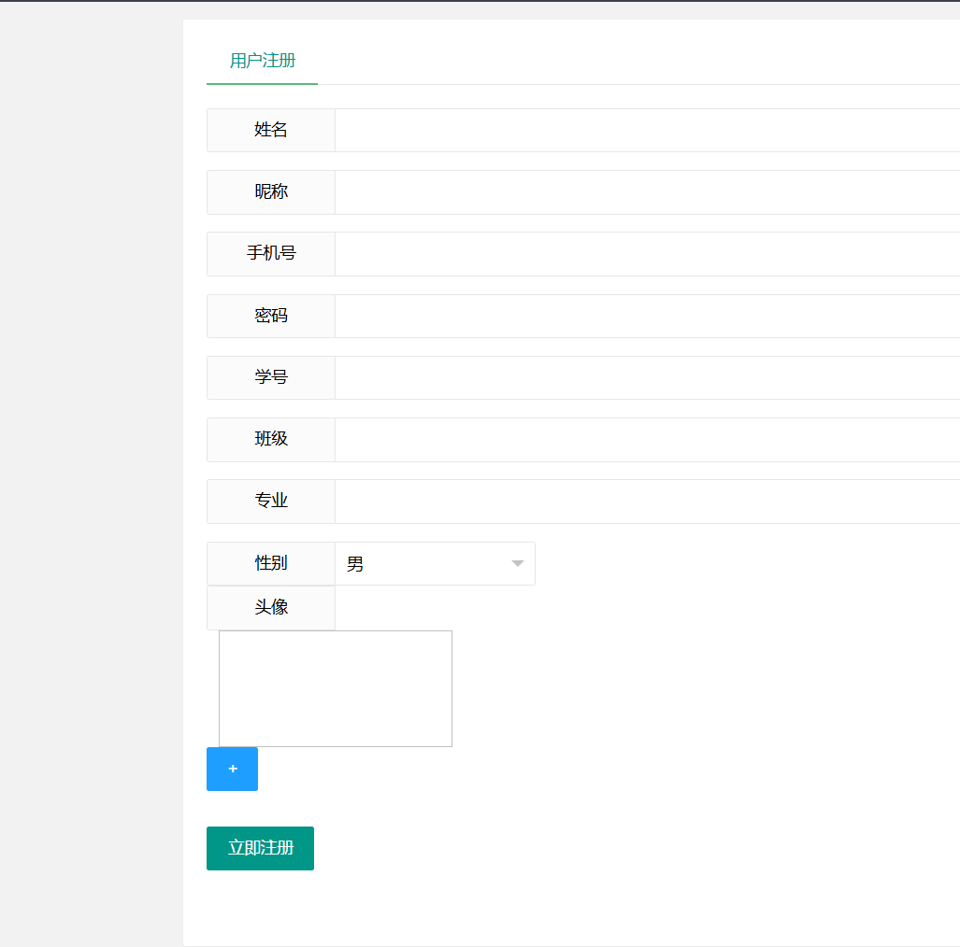Image resolution: width=960 pixels, height=947 pixels.
Task: Click the 专业 label
Action: 271,502
